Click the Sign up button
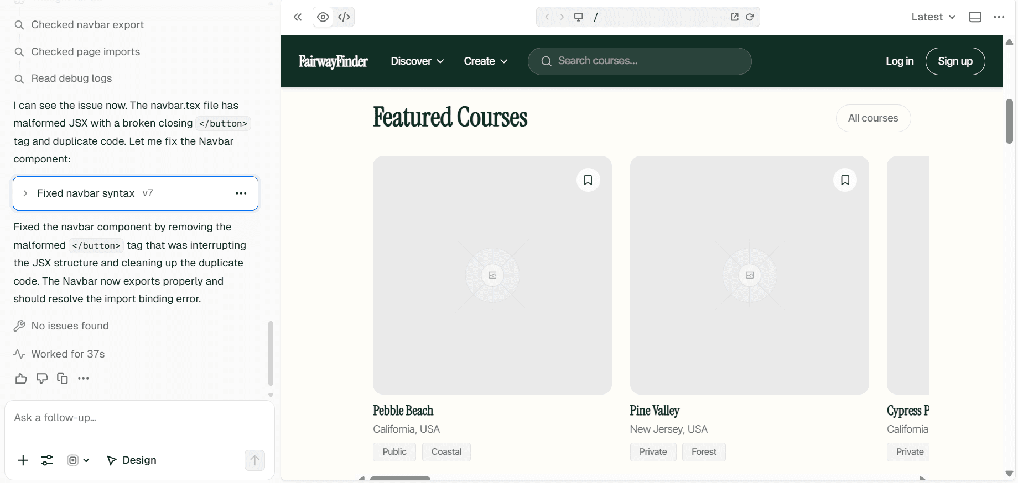1018x483 pixels. coord(955,61)
